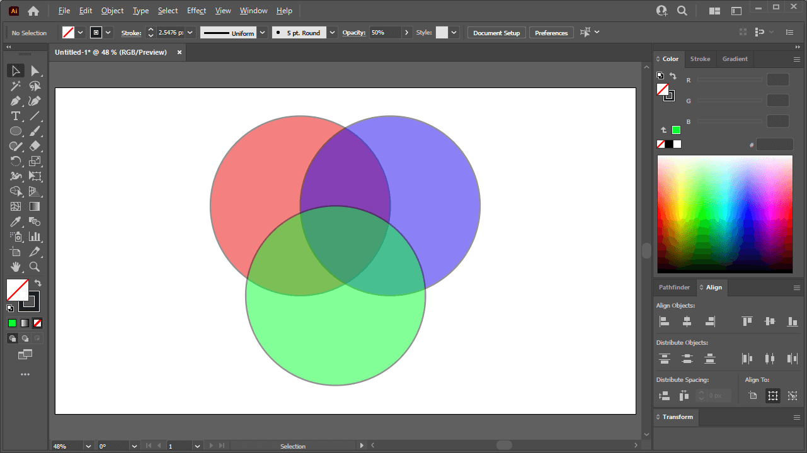Open the Effect menu
Image resolution: width=807 pixels, height=453 pixels.
(x=197, y=11)
